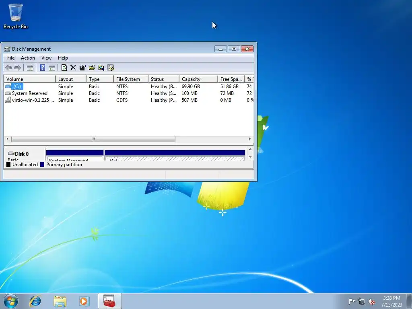
Task: Open the Recycle Bin desktop icon
Action: click(16, 16)
